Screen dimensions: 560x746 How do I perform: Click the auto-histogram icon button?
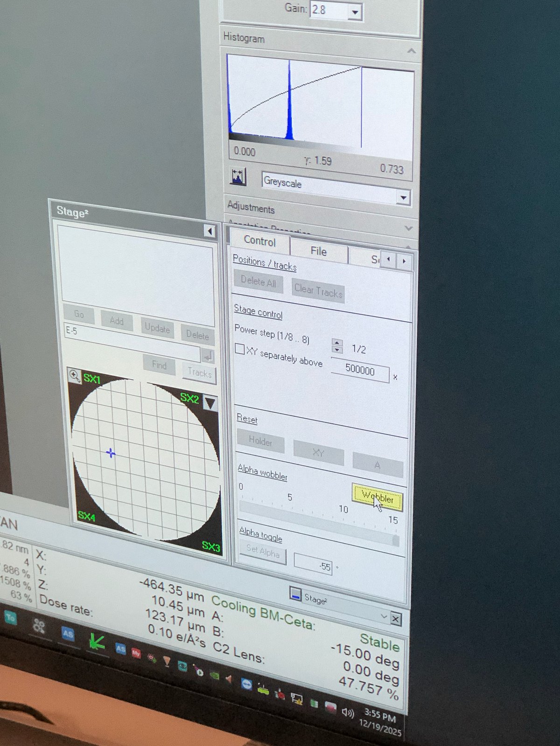238,177
